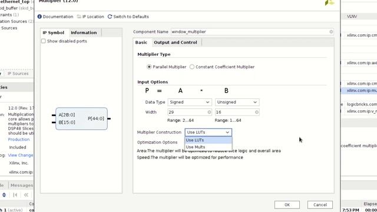Screen dimensions: 377x212
Task: Open the B Data Type Unsigned dropdown
Action: click(x=237, y=102)
